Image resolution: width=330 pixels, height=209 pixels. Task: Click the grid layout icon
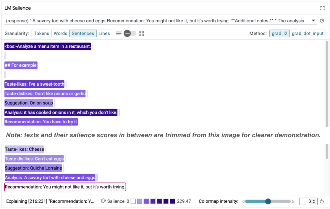141,34
